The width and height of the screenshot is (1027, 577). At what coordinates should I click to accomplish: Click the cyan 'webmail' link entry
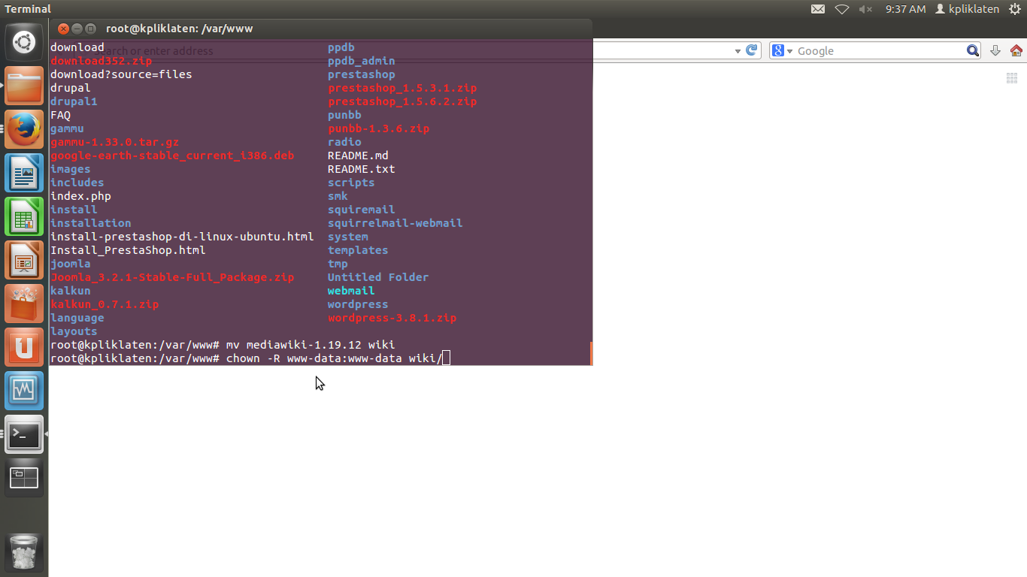[x=351, y=291]
